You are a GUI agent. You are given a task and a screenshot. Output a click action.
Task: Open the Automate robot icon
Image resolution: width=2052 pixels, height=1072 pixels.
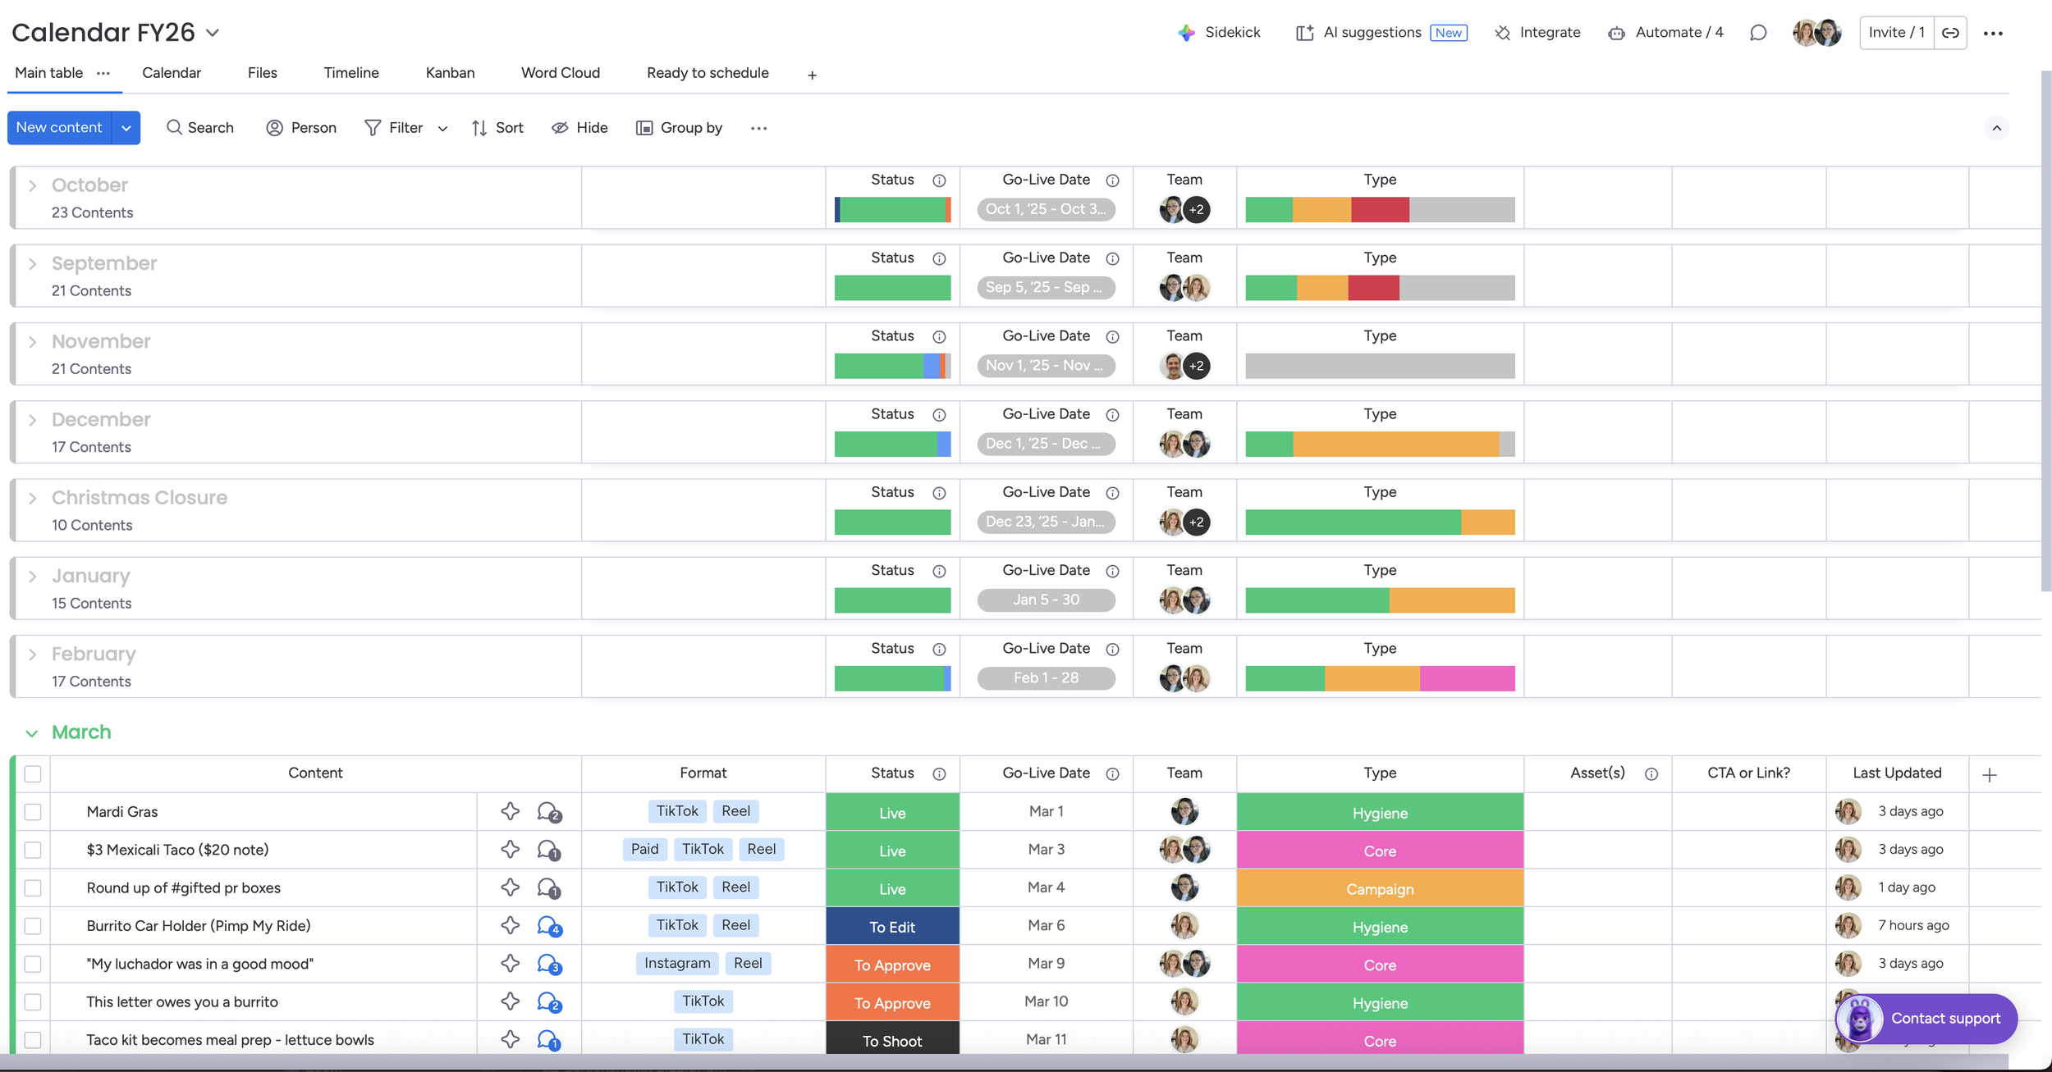point(1616,33)
